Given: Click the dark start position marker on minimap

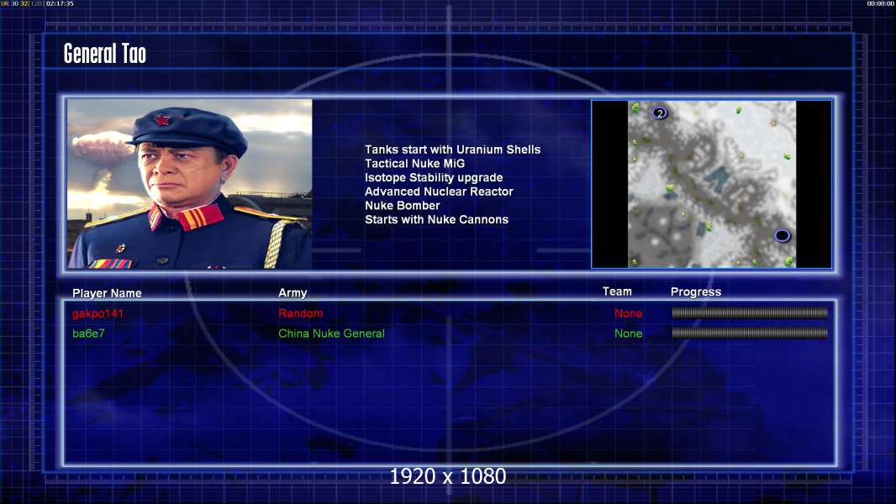Looking at the screenshot, I should point(783,235).
